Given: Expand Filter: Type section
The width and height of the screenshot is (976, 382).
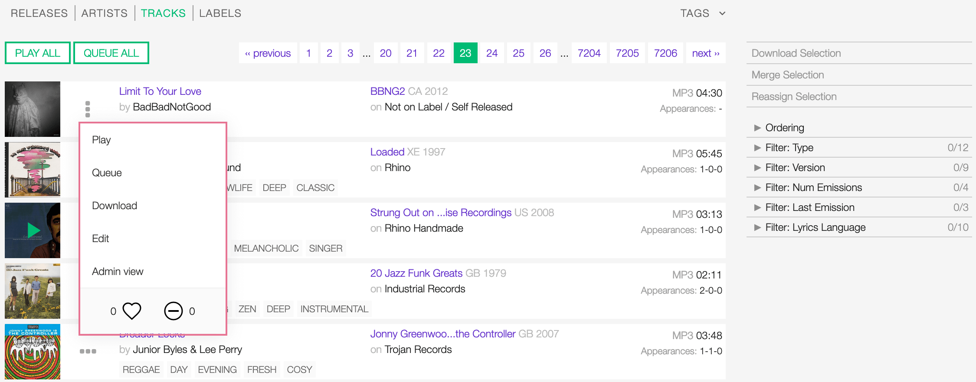Looking at the screenshot, I should pos(859,148).
